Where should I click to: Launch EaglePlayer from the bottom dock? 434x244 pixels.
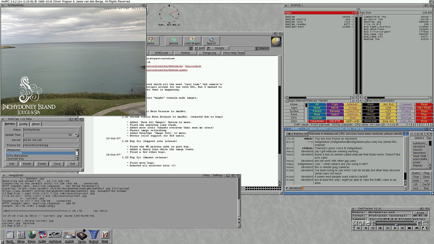click(x=94, y=237)
